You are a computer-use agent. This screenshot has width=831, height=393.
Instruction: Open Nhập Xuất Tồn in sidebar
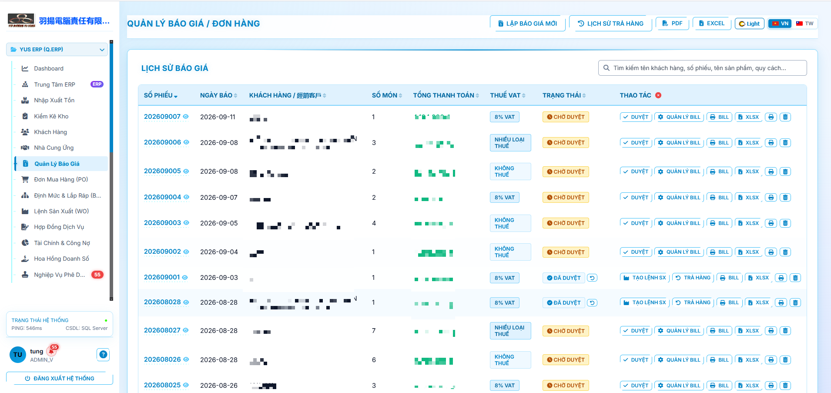click(54, 101)
